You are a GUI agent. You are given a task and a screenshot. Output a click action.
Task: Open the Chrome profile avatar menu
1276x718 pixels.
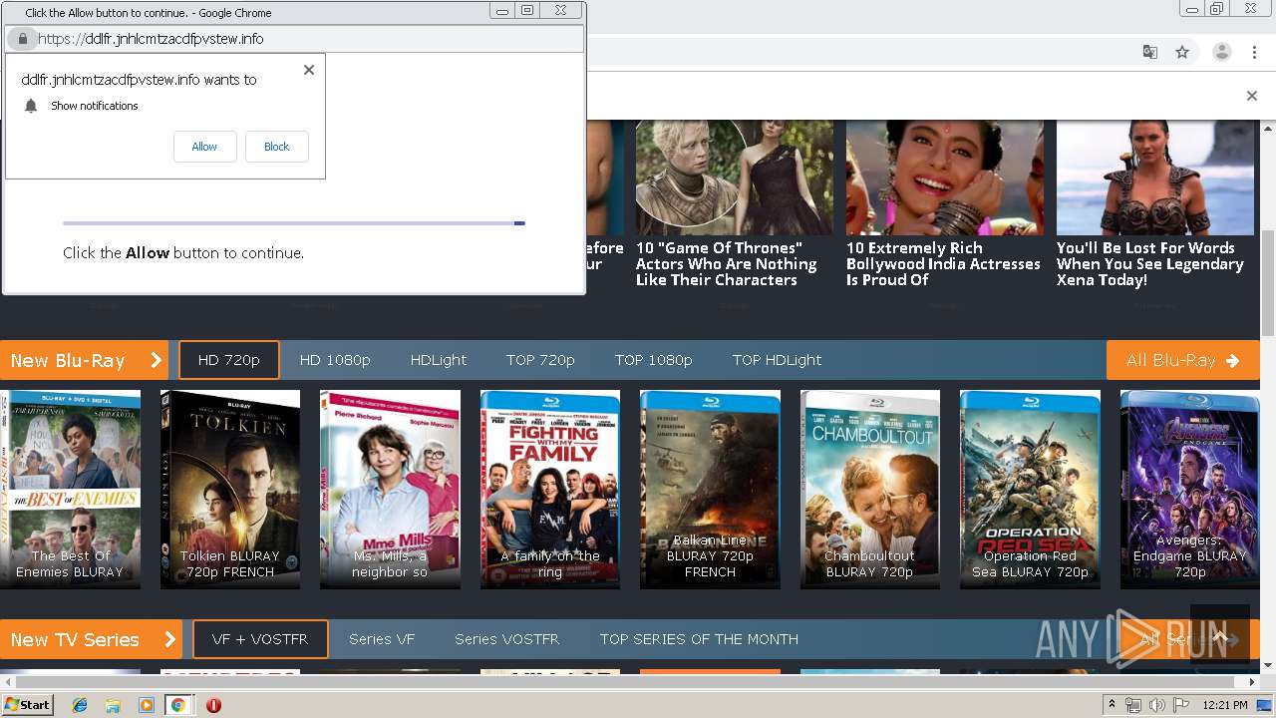(x=1221, y=52)
